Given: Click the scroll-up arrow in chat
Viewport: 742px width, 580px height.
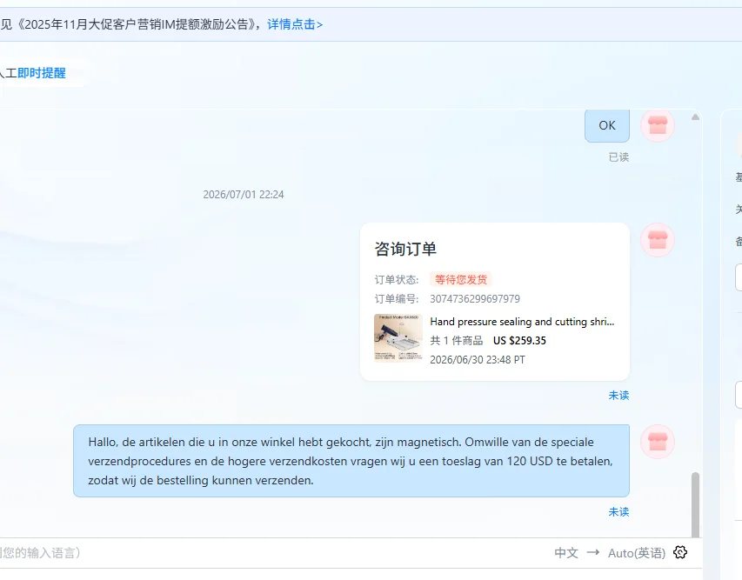Looking at the screenshot, I should (695, 117).
